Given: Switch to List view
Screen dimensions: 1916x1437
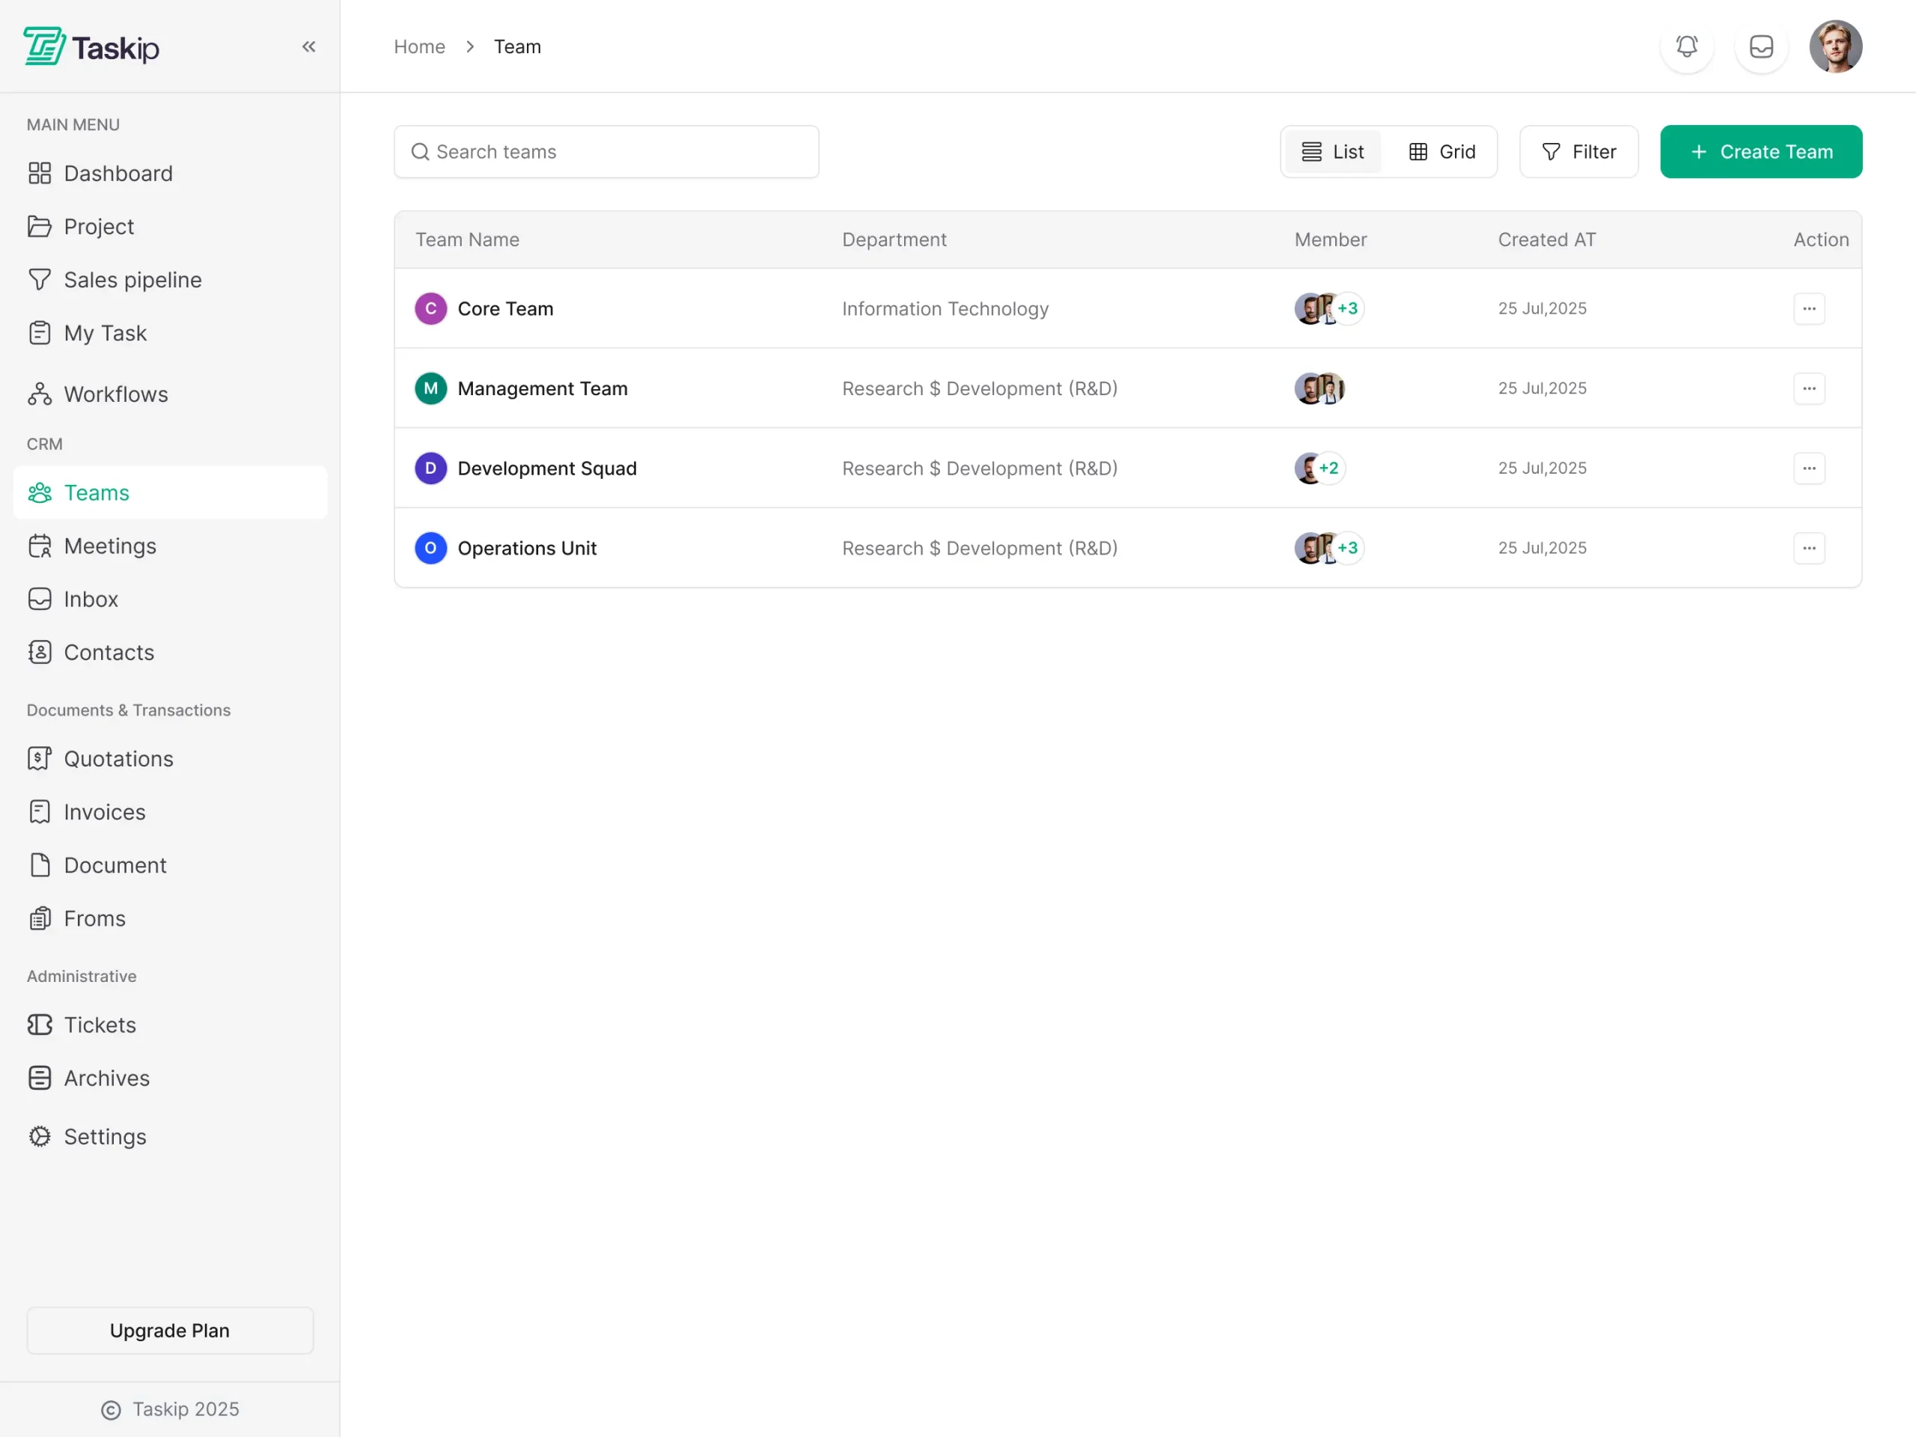Looking at the screenshot, I should pos(1333,153).
